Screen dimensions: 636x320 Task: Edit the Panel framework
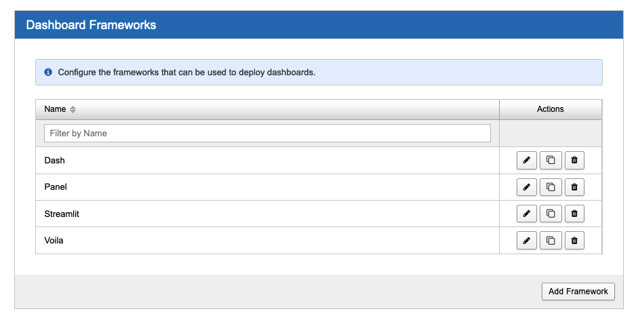pyautogui.click(x=526, y=187)
